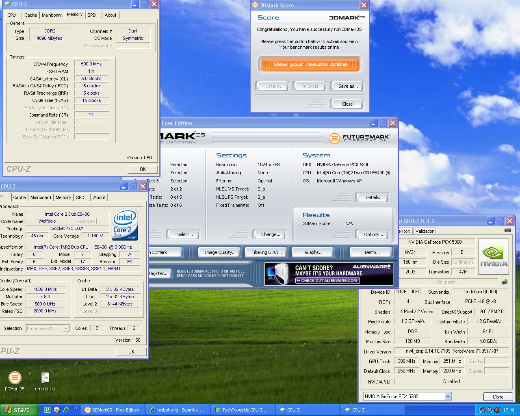Viewport: 520px width, 416px height.
Task: Open the Processor #1 selection dropdown
Action: pyautogui.click(x=66, y=329)
